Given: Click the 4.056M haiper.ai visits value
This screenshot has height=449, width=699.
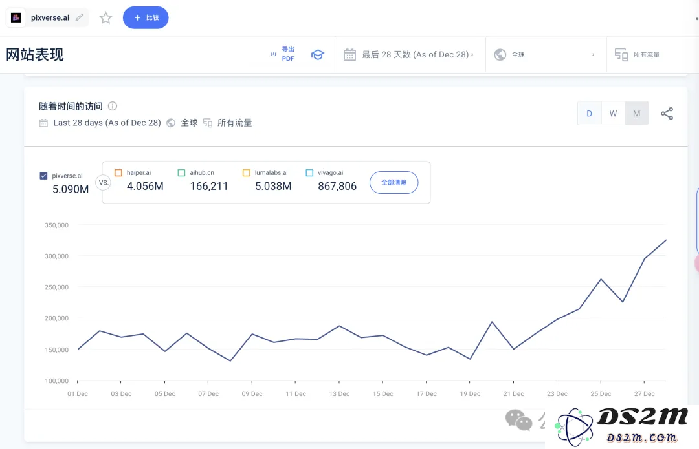Looking at the screenshot, I should coord(146,186).
